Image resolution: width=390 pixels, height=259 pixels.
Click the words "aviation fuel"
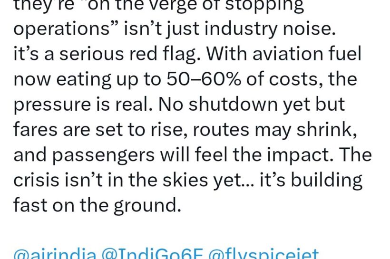tap(308, 55)
